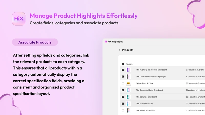This screenshot has height=115, width=205.
Task: Select 'The Inventory Not Tracked Snowboard' name
Action: click(151, 70)
